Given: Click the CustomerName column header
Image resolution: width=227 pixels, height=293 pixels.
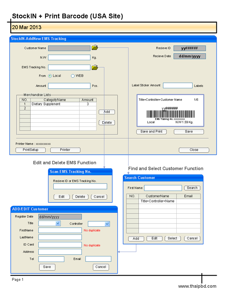Looking at the screenshot, I should click(157, 196).
